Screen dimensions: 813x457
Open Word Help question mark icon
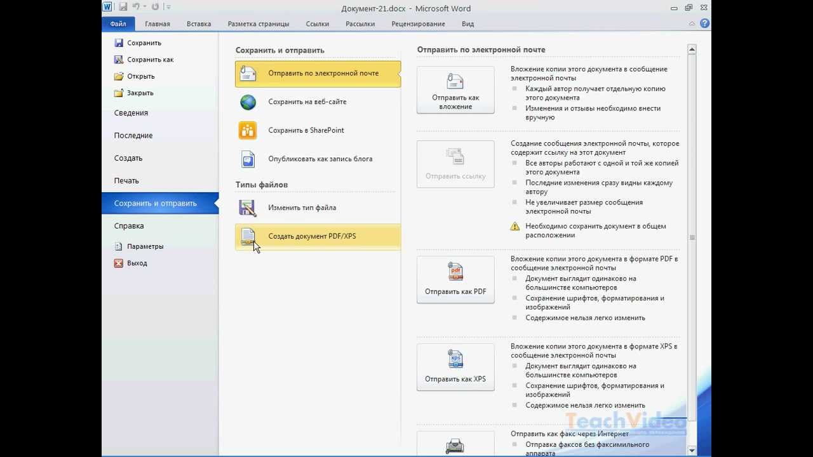click(704, 23)
